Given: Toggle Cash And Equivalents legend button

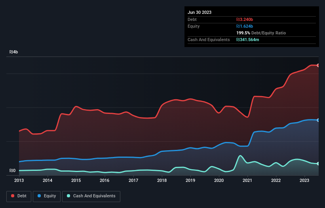Looking at the screenshot, I should coord(91,196).
